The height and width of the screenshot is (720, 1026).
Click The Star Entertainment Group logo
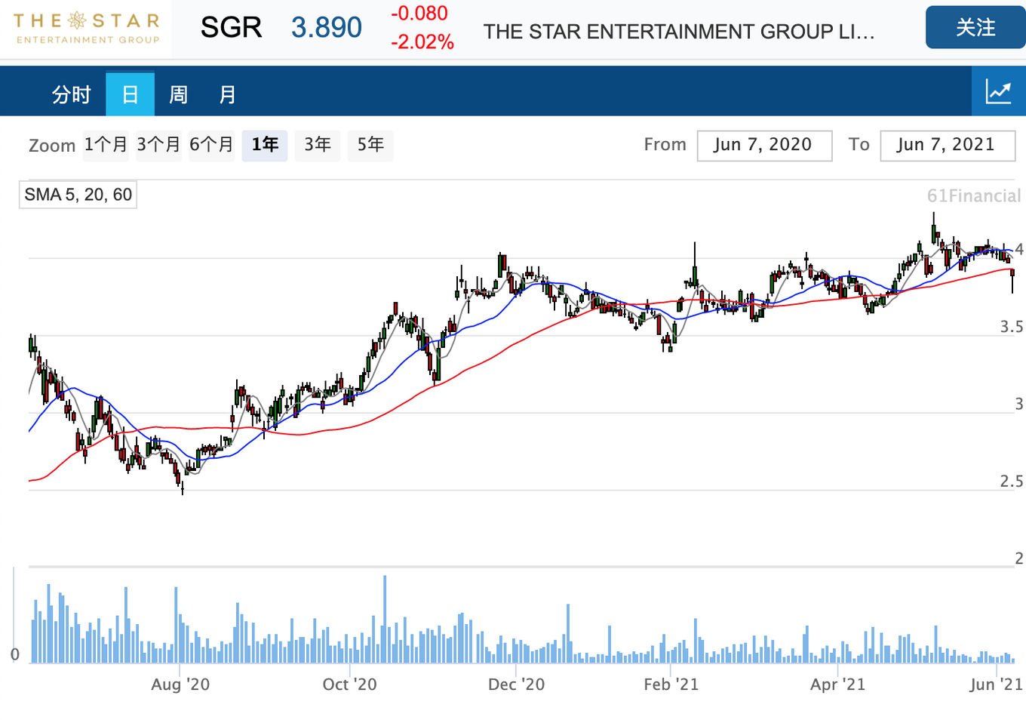pyautogui.click(x=86, y=29)
